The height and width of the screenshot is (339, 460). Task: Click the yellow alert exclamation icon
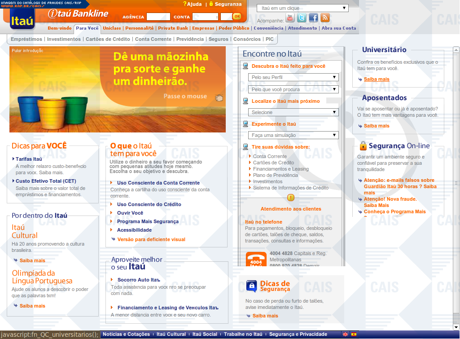(291, 198)
